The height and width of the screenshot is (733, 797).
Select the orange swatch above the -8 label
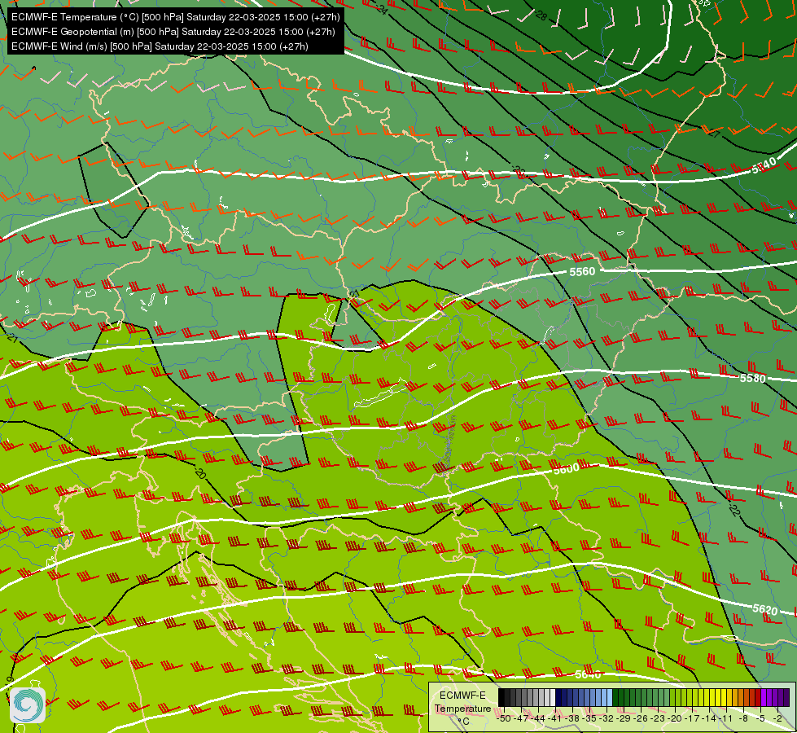741,697
